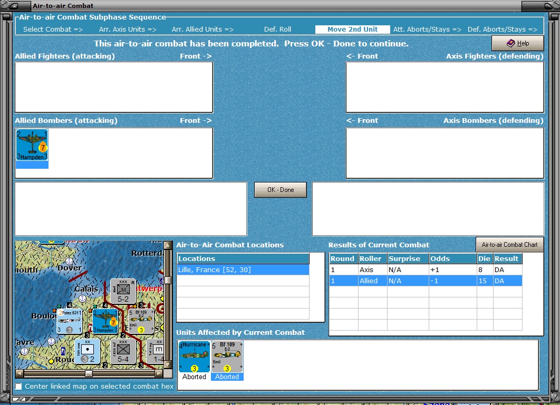The image size is (560, 405).
Task: Select the Arr. Allied Units subphase step
Action: pyautogui.click(x=202, y=30)
